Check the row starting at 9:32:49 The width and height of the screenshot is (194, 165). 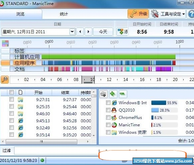[x=12, y=128]
